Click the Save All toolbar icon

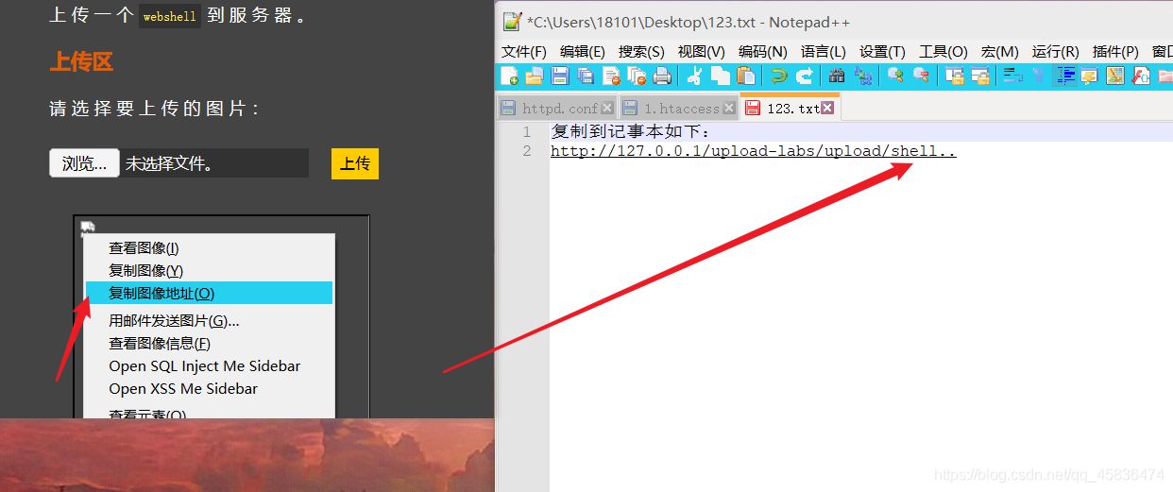click(x=585, y=76)
